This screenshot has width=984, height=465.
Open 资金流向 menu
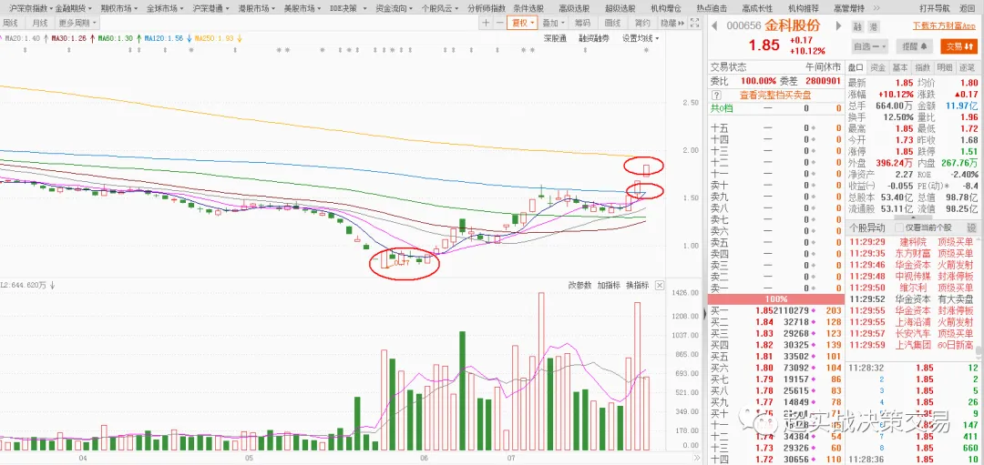[x=395, y=8]
